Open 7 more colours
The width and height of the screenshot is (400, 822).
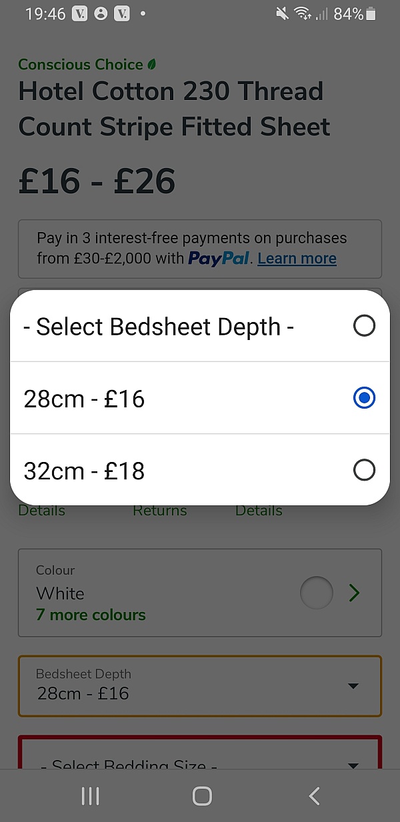click(x=90, y=615)
